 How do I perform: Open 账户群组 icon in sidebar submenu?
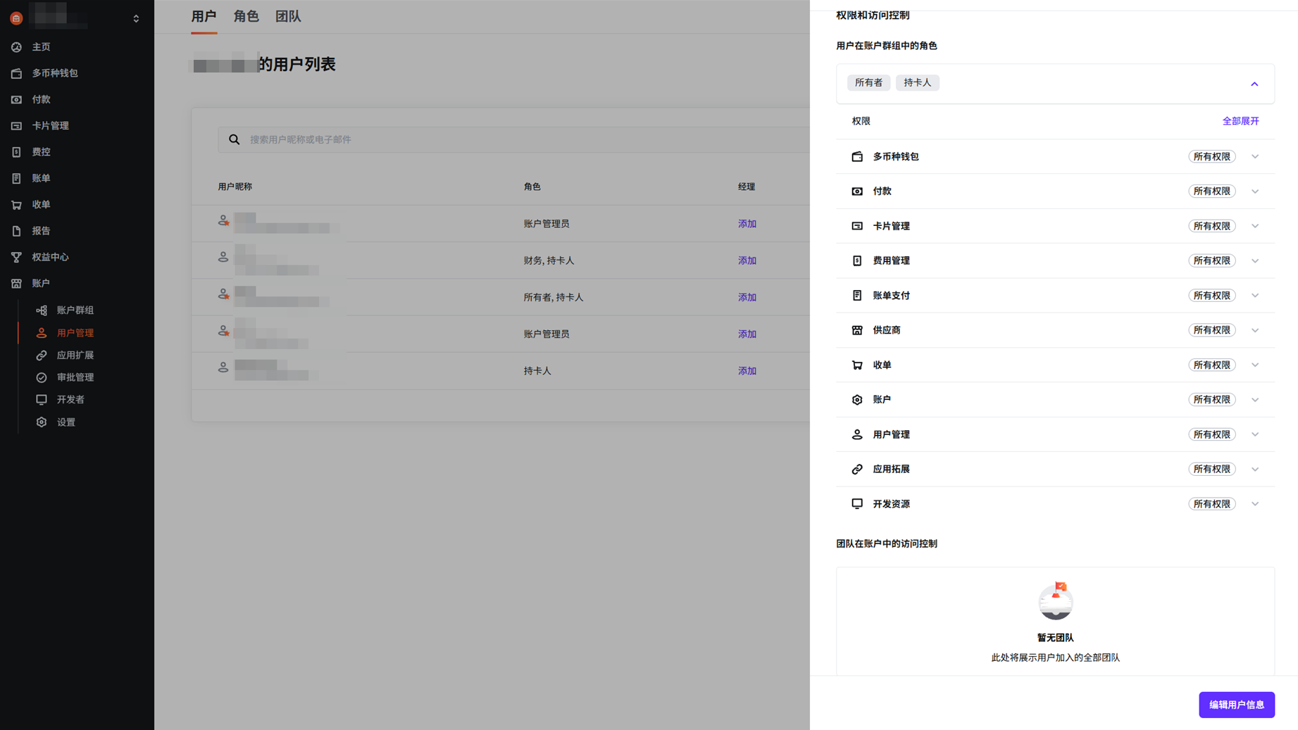pyautogui.click(x=42, y=310)
